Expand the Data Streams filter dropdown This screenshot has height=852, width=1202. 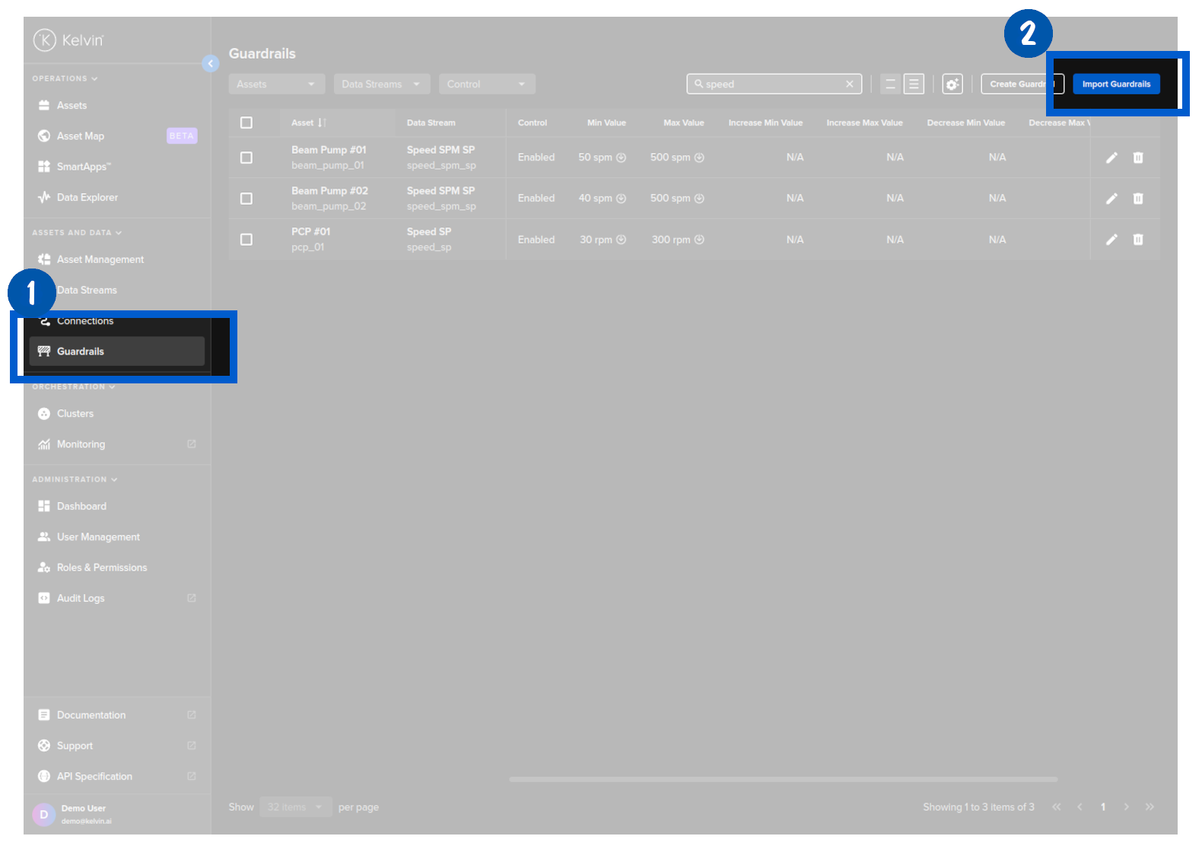click(381, 84)
